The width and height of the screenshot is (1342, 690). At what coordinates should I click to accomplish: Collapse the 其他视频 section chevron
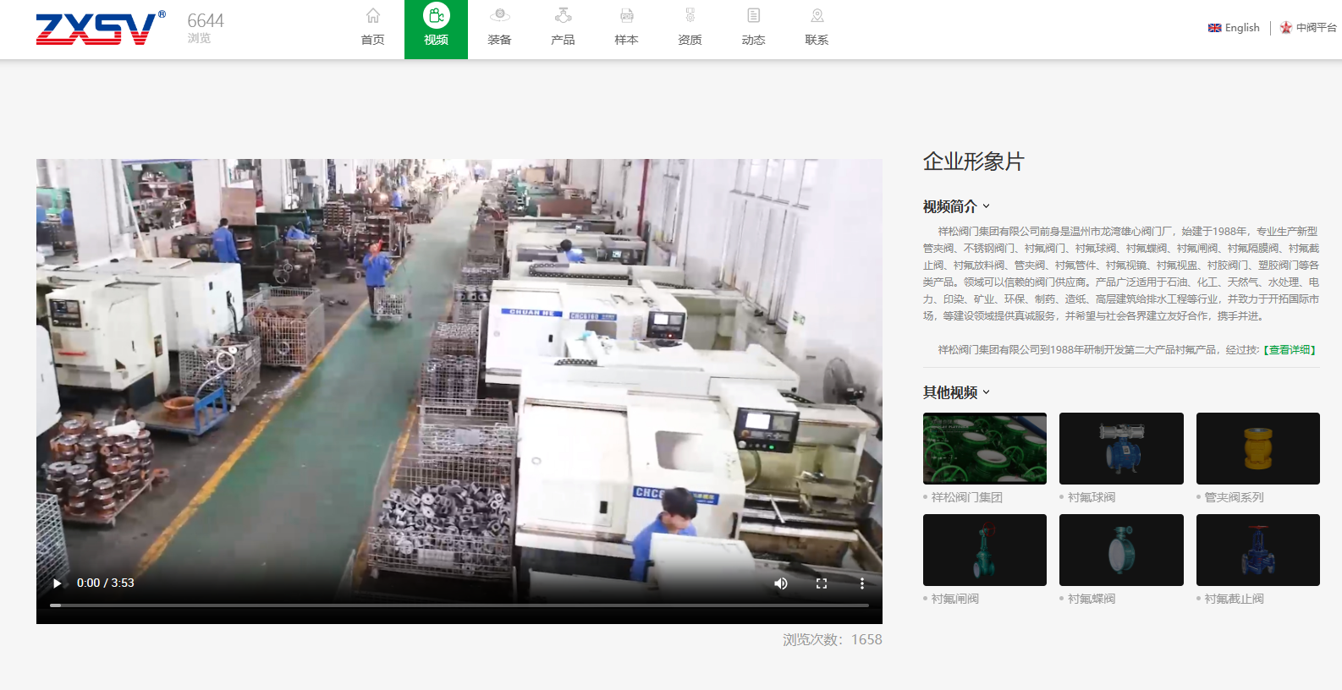987,392
